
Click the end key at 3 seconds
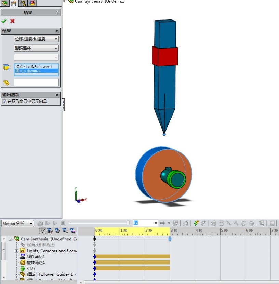pyautogui.click(x=170, y=239)
